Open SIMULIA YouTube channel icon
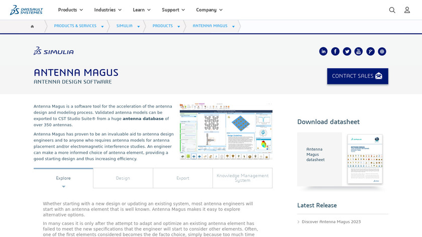 click(359, 51)
